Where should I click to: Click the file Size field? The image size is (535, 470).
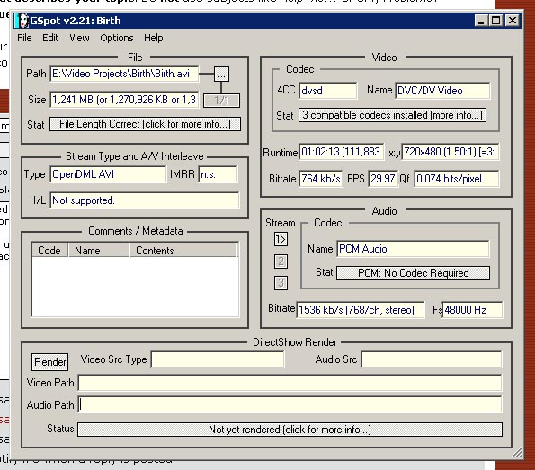[124, 100]
